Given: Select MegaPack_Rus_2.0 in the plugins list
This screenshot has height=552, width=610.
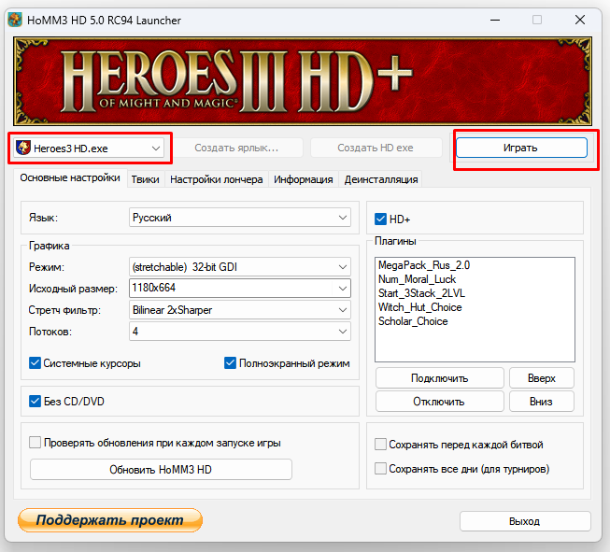Looking at the screenshot, I should pyautogui.click(x=423, y=265).
